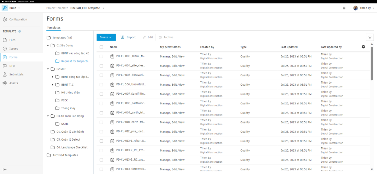Collapse the 01 Xây Dựng folder
The height and width of the screenshot is (174, 377).
[x=48, y=46]
